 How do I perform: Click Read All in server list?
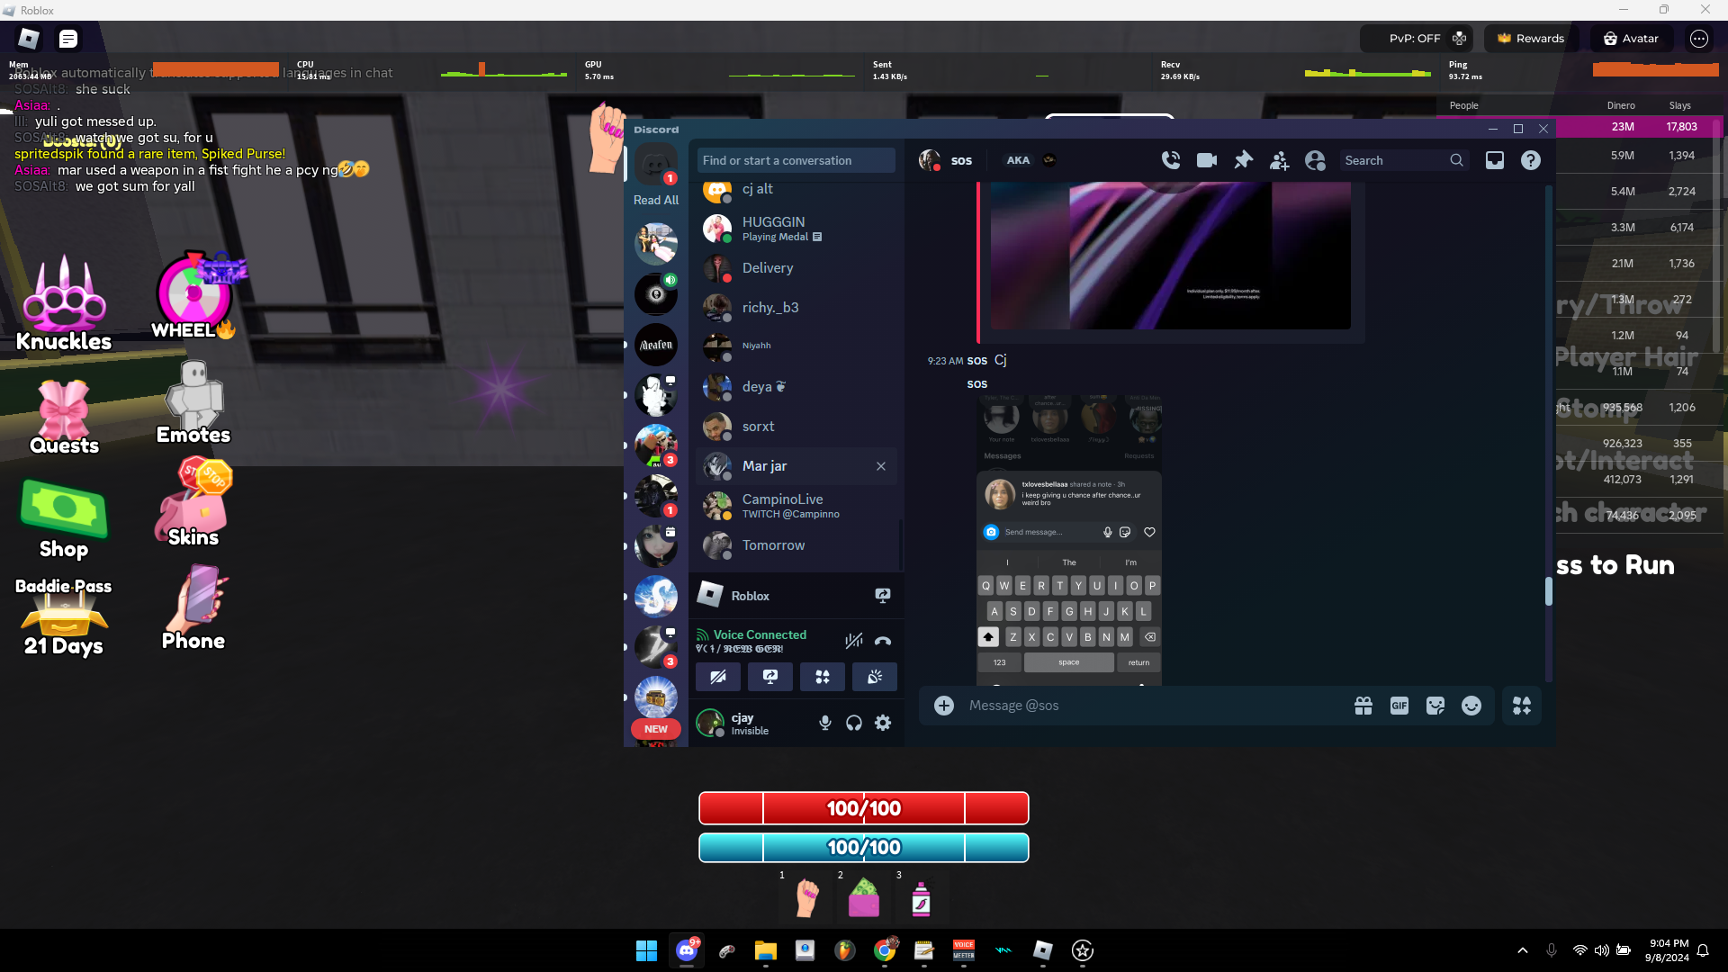[x=655, y=200]
